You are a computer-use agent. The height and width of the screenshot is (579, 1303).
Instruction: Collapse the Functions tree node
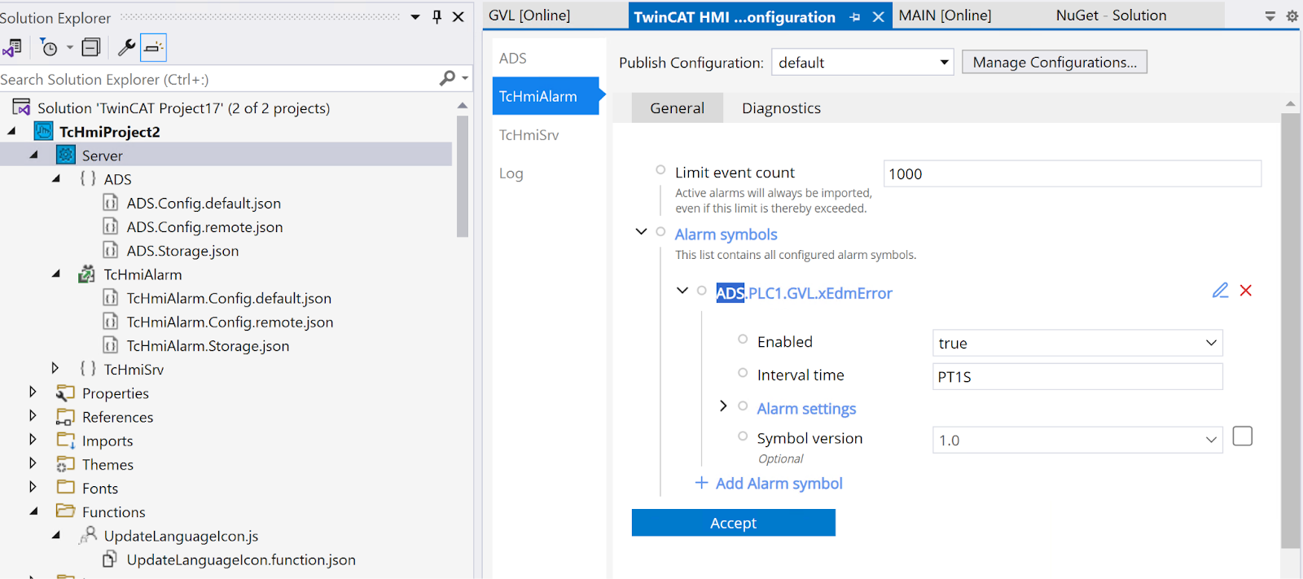(33, 511)
